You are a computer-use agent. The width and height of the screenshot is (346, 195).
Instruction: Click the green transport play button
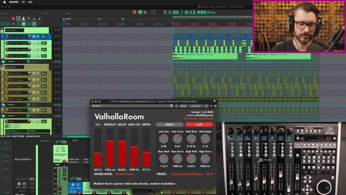click(140, 12)
